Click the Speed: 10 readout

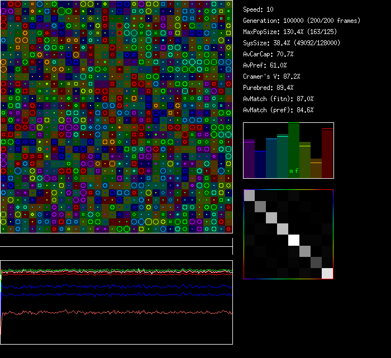[259, 9]
